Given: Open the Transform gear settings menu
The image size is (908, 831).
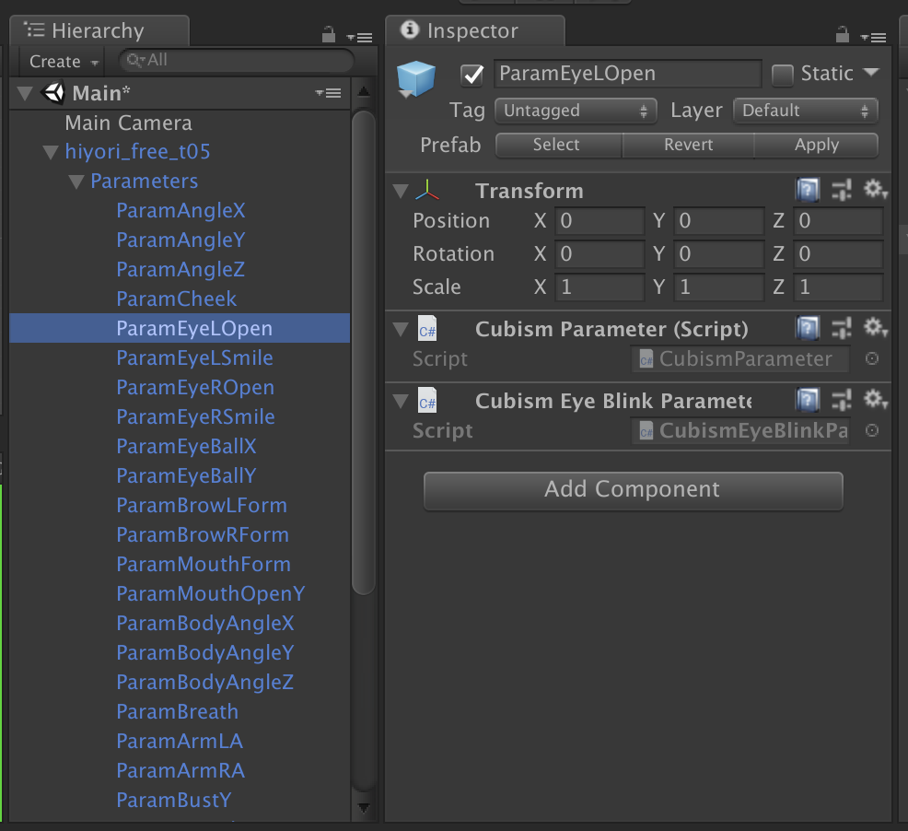Looking at the screenshot, I should click(874, 191).
